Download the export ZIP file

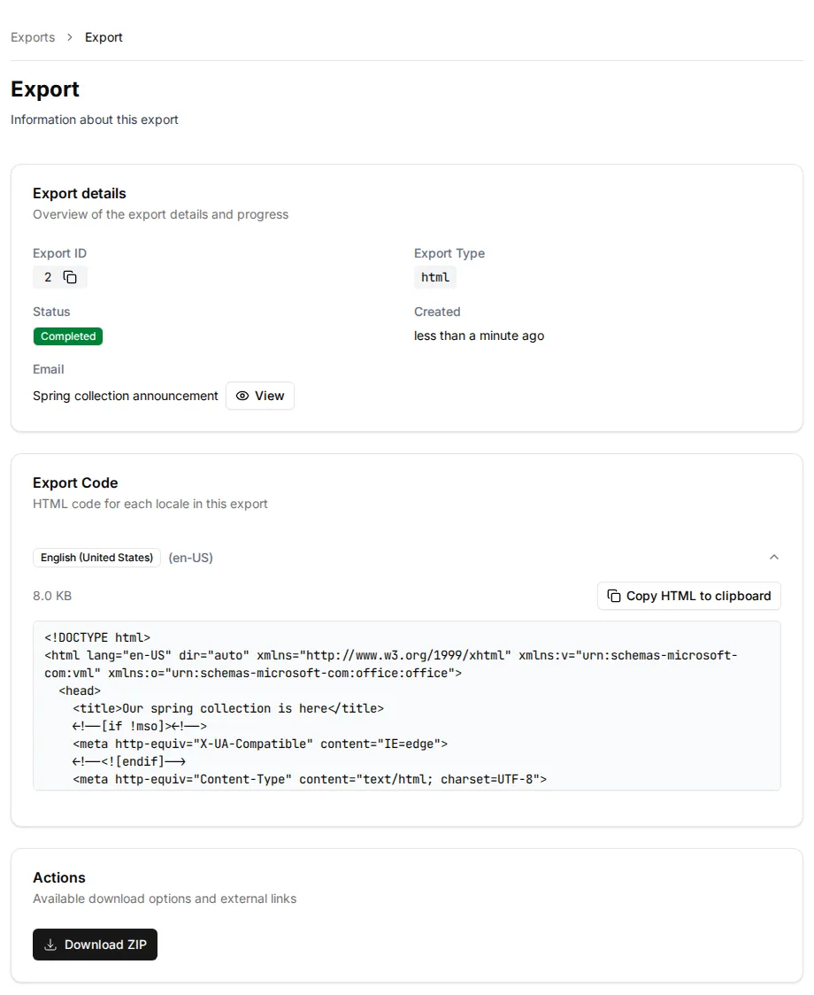pos(96,945)
